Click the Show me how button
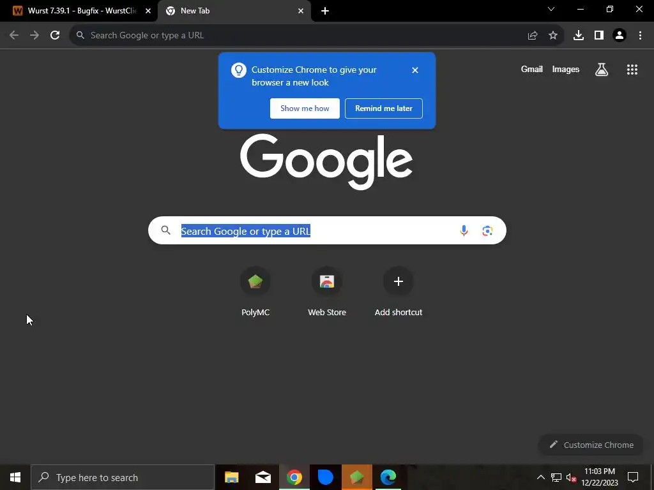 click(305, 108)
